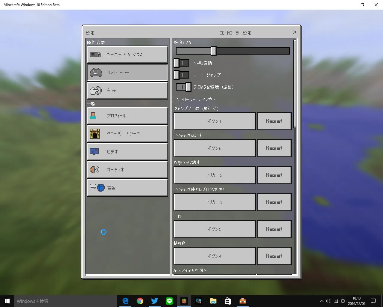This screenshot has height=307, width=383.
Task: Select the コントローラー gamepad icon
Action: pos(96,73)
